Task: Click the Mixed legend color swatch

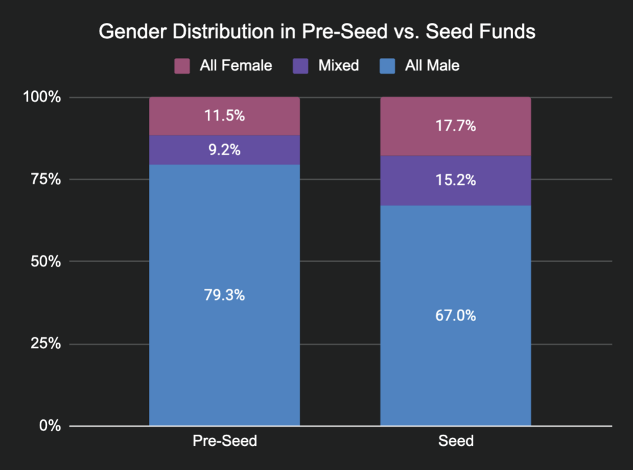Action: coord(301,66)
